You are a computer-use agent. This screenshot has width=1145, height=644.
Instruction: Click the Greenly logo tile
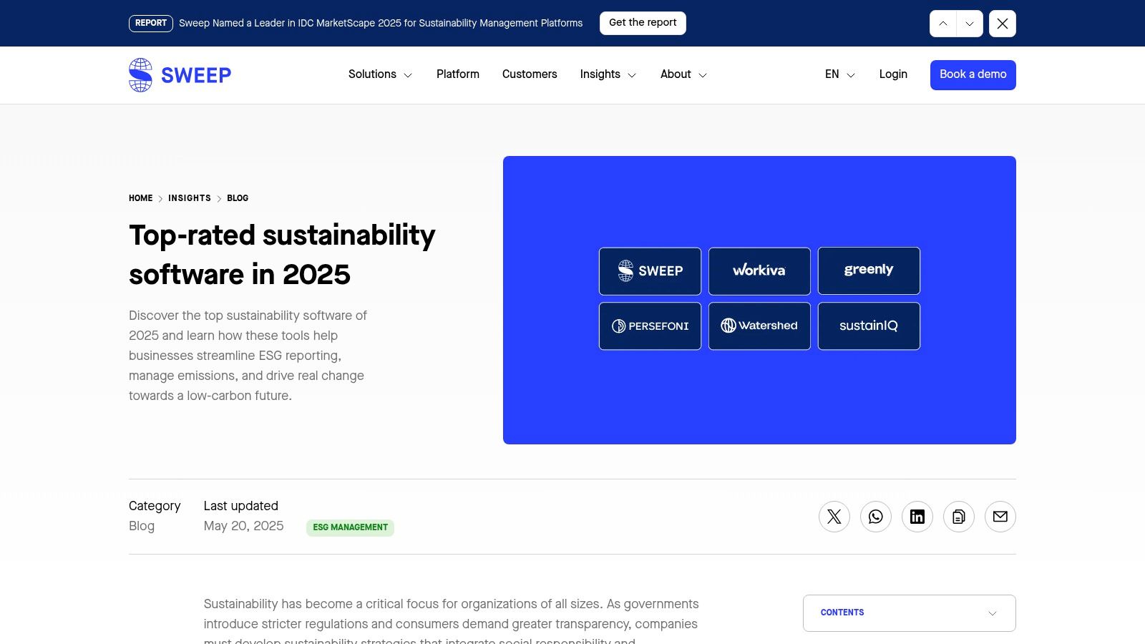pos(869,270)
